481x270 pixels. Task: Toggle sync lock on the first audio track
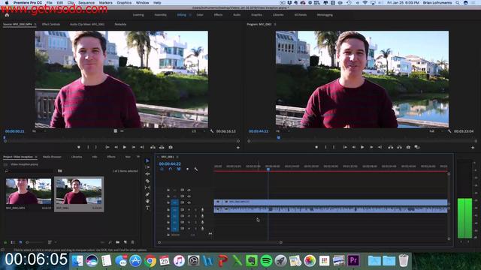pos(182,210)
